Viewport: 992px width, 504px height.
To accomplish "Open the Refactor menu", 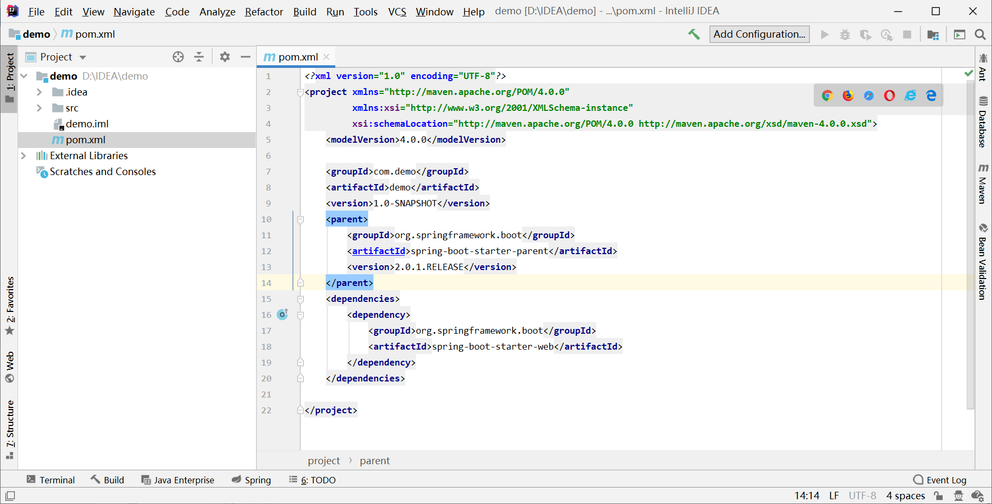I will (264, 12).
